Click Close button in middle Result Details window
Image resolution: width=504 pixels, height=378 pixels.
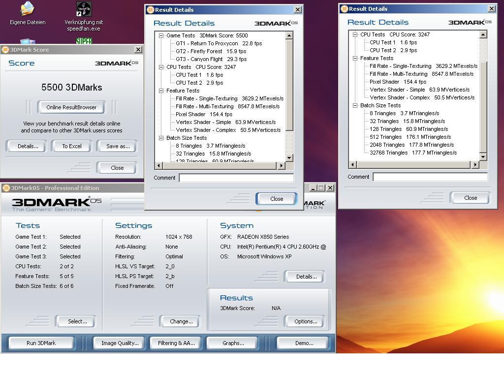click(277, 199)
